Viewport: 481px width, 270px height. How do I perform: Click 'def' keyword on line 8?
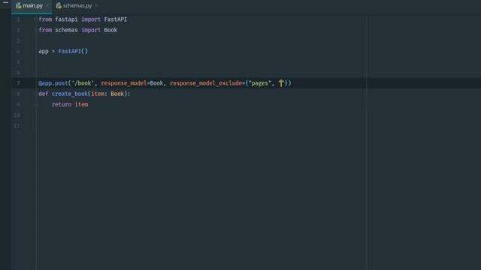pos(44,94)
